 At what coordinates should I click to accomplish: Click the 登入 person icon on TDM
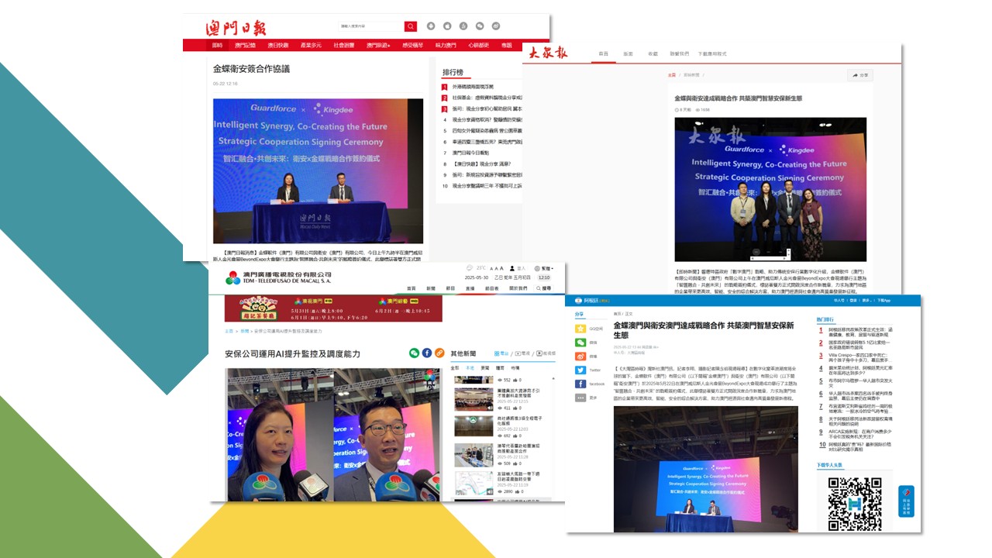click(x=512, y=268)
